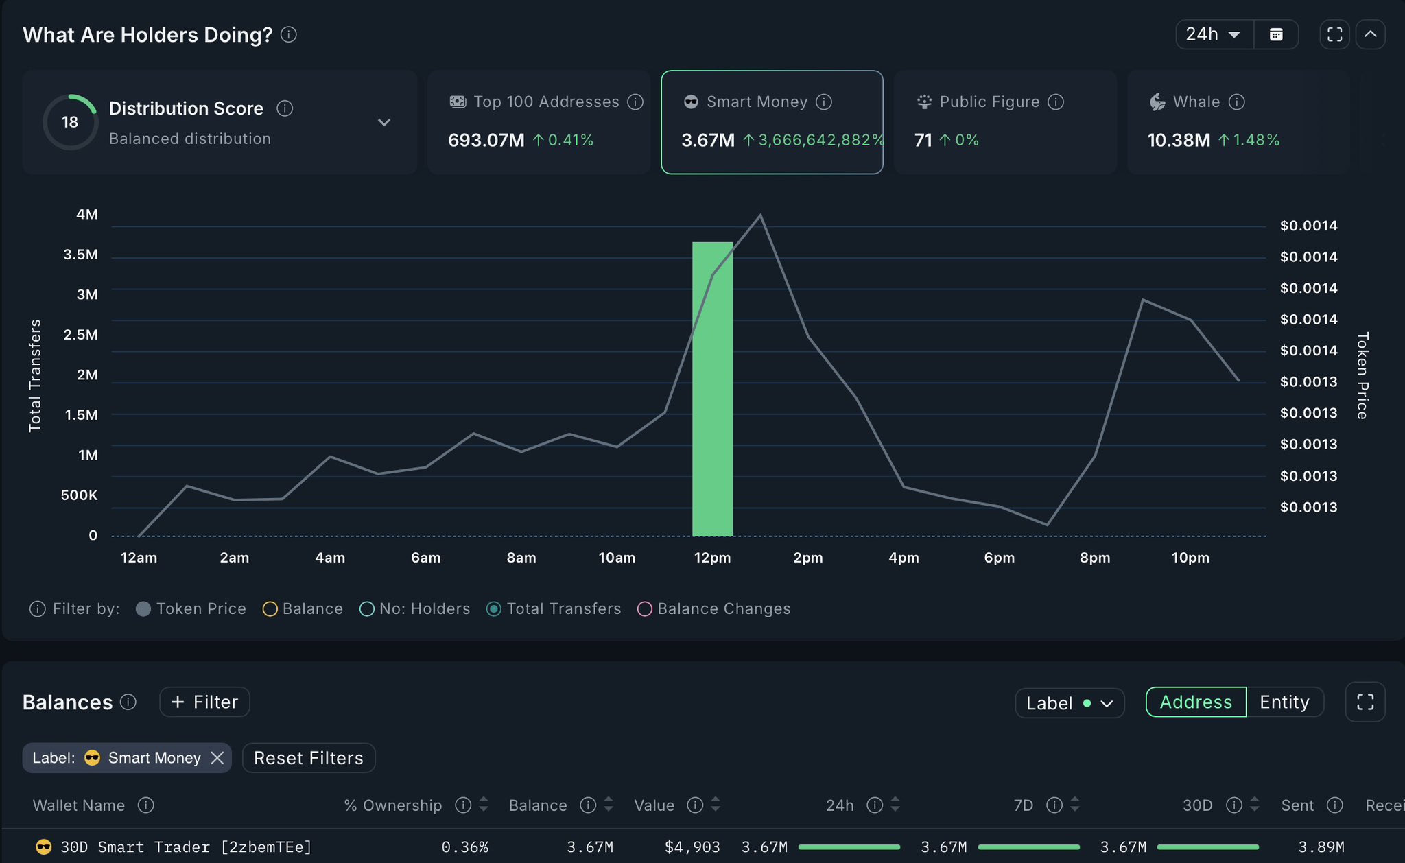
Task: Open the Label dropdown
Action: pyautogui.click(x=1069, y=703)
